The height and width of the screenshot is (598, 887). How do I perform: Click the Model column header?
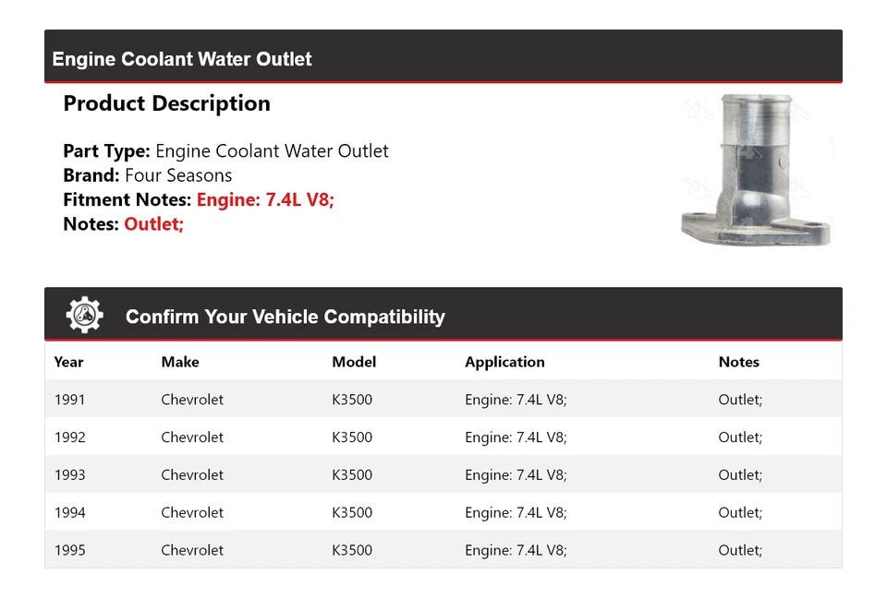pos(354,362)
